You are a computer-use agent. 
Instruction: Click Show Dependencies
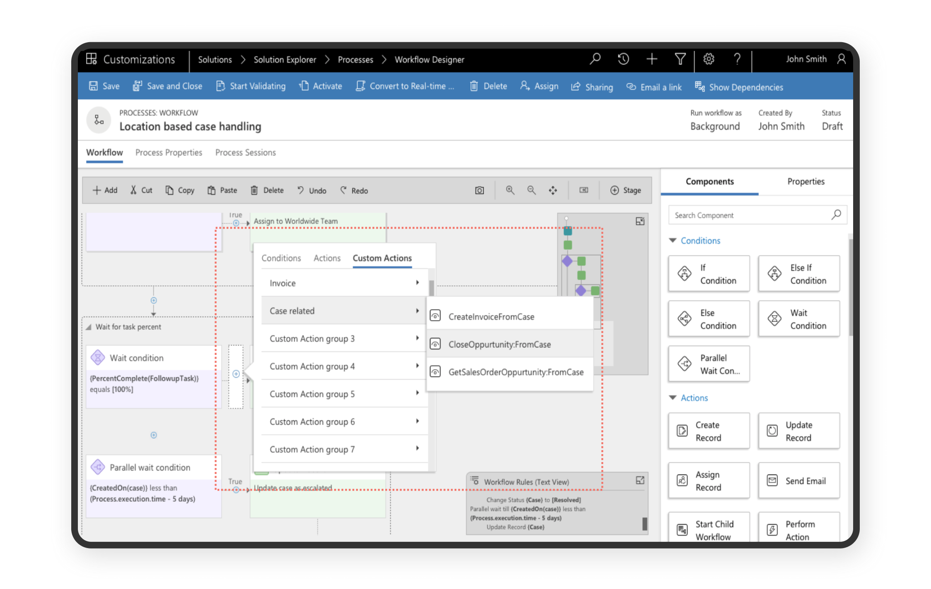[x=739, y=87]
